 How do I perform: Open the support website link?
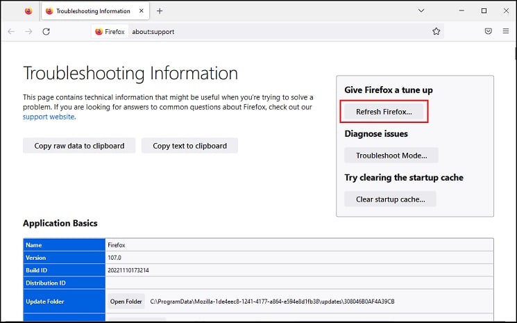49,117
